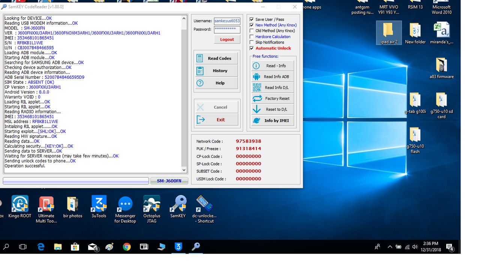
Task: Open SamKEY Help button
Action: coord(216,83)
